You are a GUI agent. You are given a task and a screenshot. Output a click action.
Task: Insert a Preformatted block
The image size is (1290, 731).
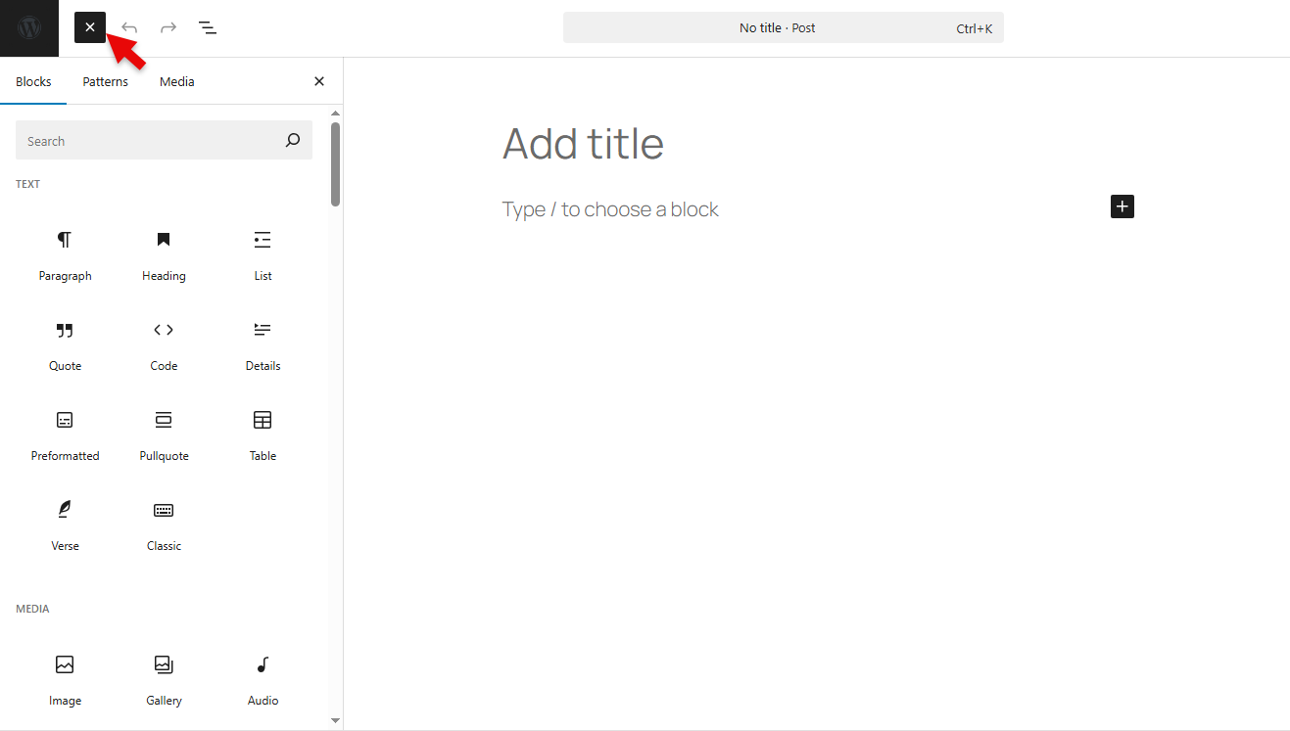coord(65,436)
